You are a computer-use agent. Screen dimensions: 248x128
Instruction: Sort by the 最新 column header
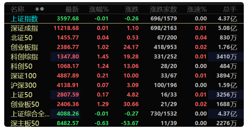(x=72, y=9)
